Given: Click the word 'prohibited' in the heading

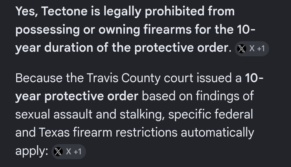Looking at the screenshot, I should coord(174,12).
